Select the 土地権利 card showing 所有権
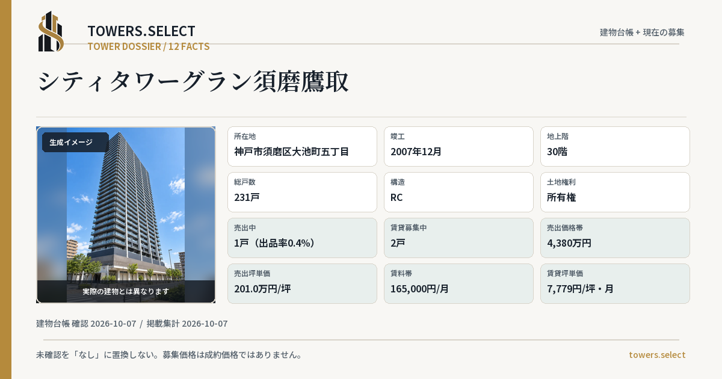722x379 pixels. pyautogui.click(x=615, y=192)
